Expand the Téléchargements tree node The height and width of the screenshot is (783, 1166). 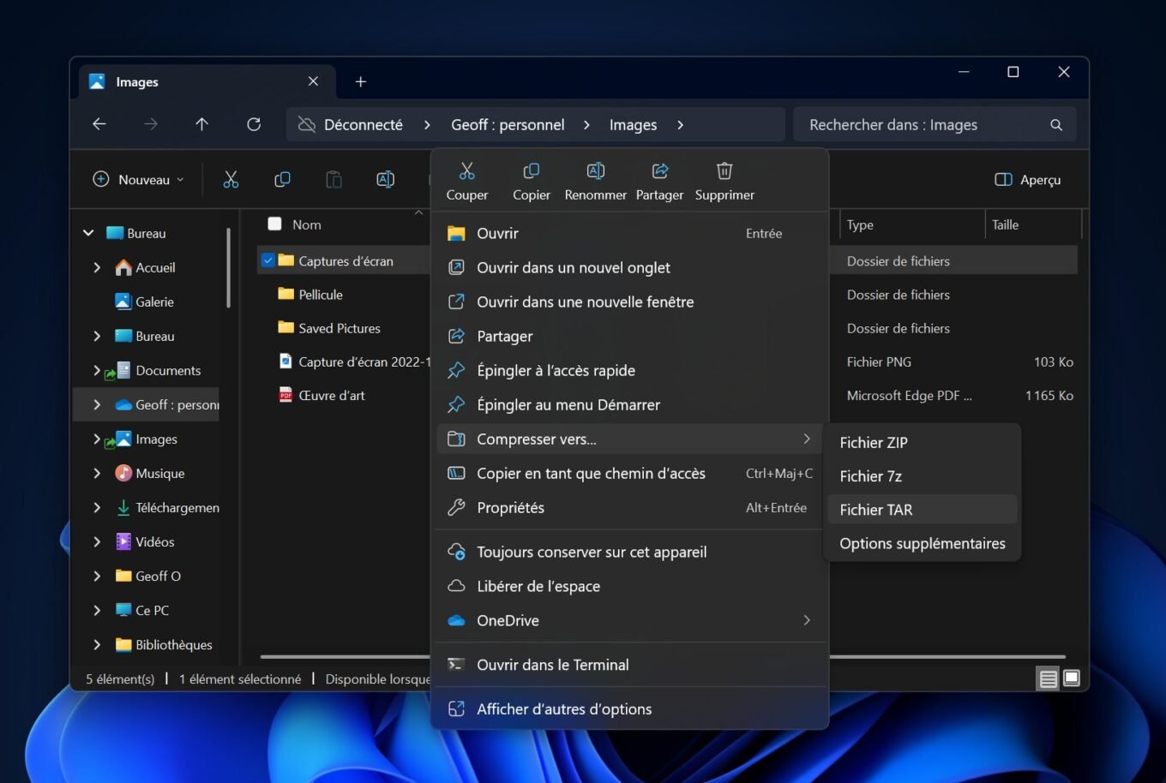(97, 507)
